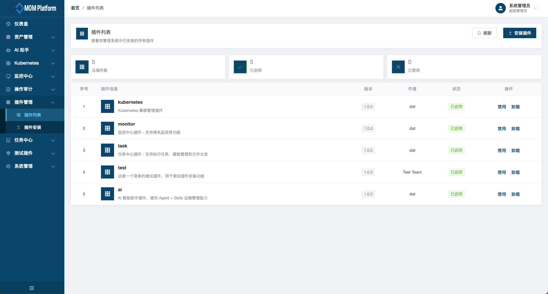Uninstall the test plugin via 卸载
The image size is (548, 294).
click(516, 172)
